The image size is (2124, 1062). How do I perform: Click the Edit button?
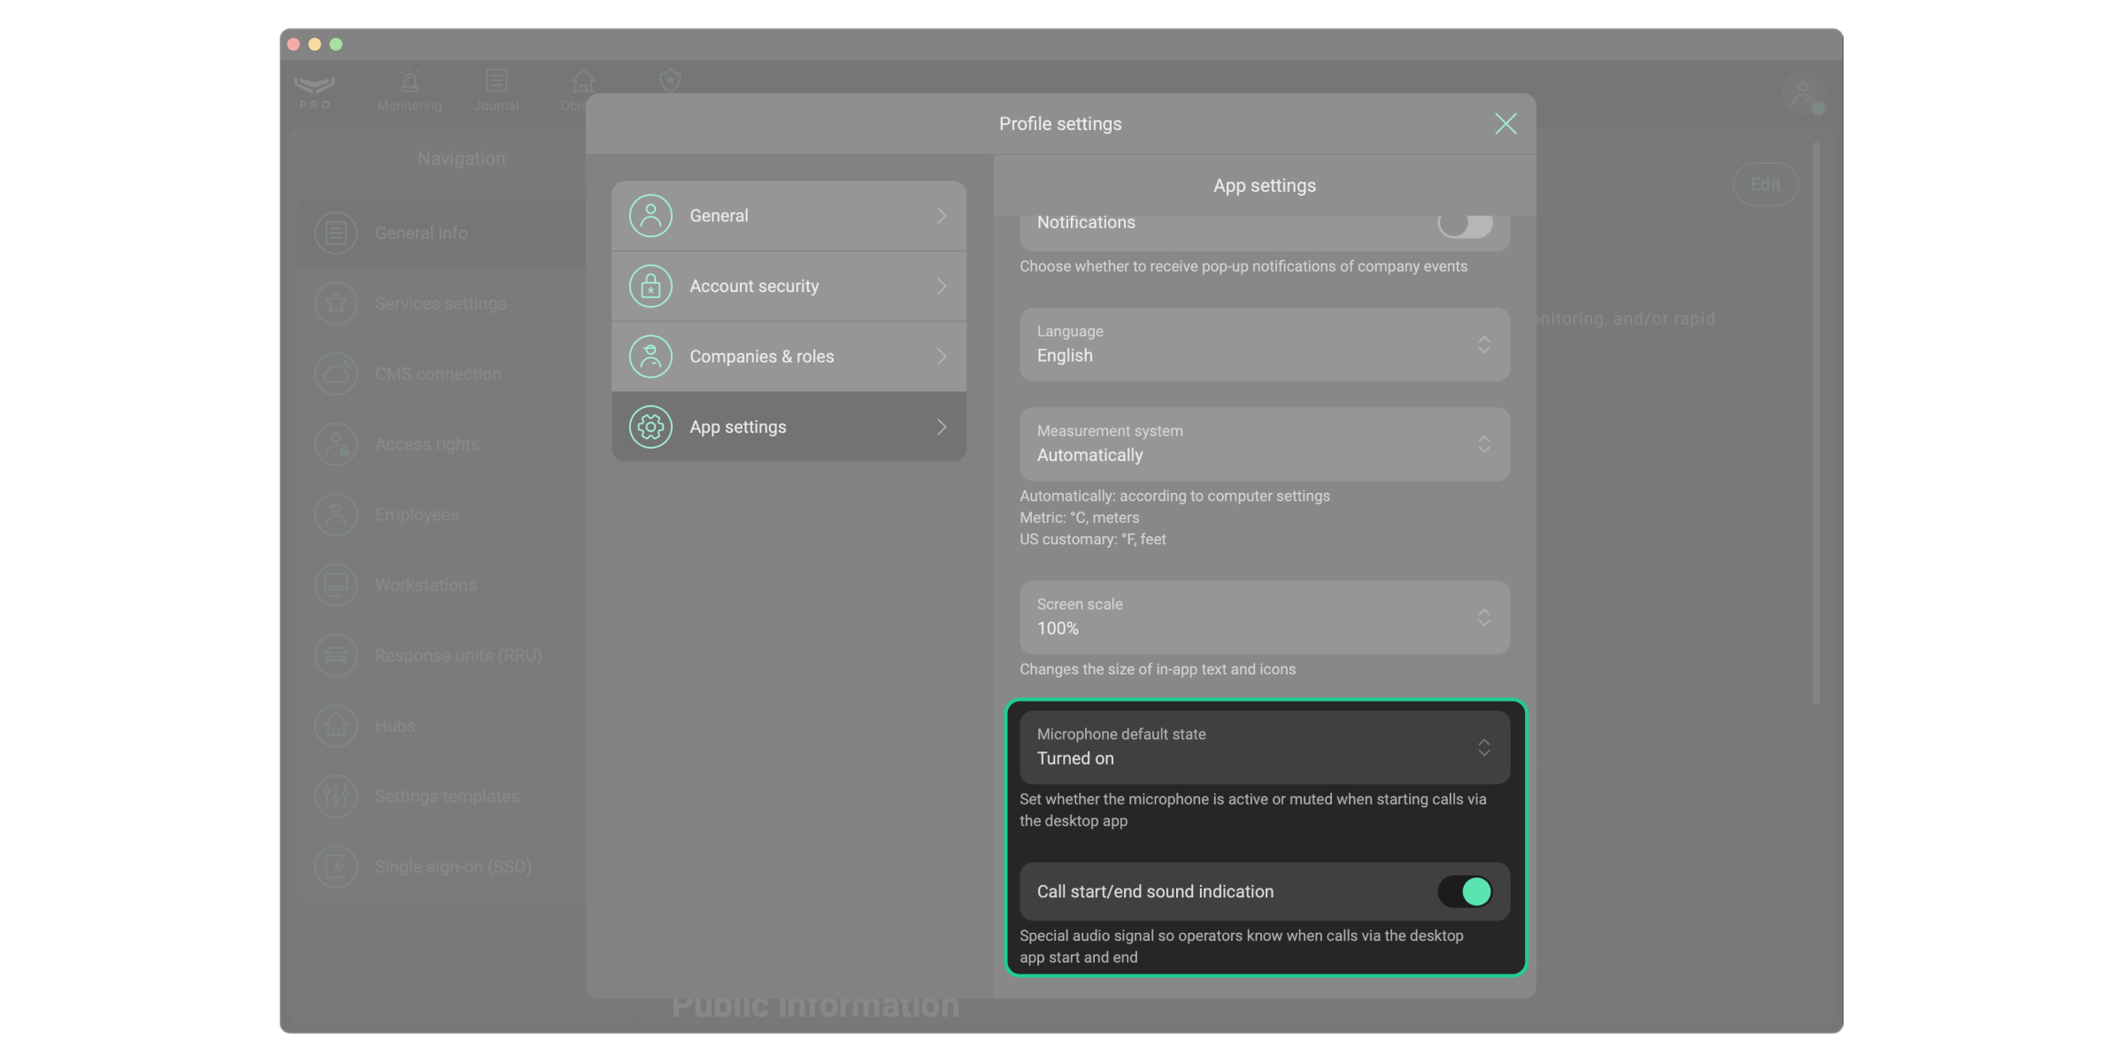(1765, 184)
